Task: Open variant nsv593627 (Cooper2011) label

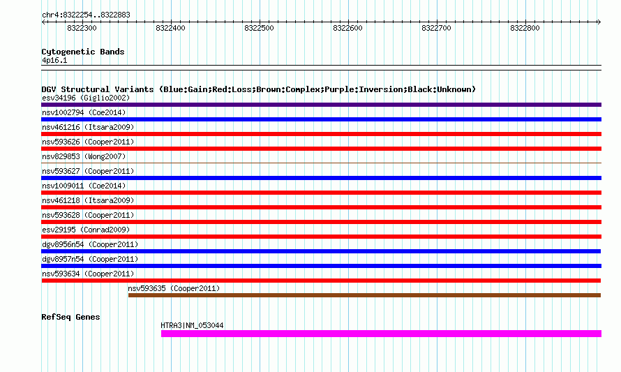Action: point(88,171)
